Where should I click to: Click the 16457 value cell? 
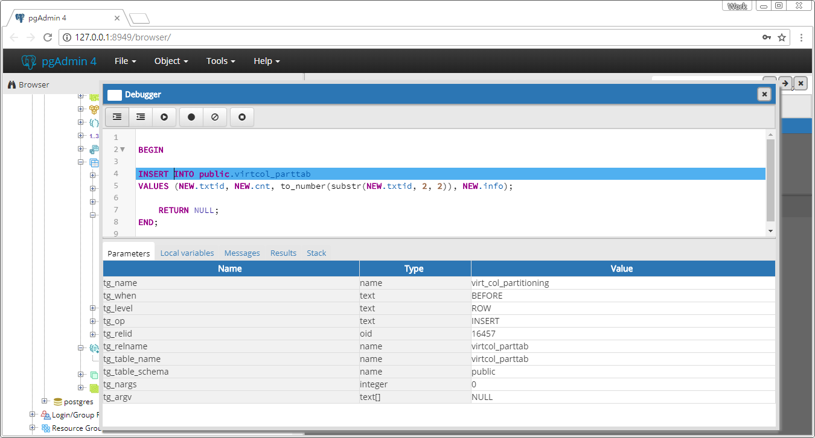(x=623, y=334)
